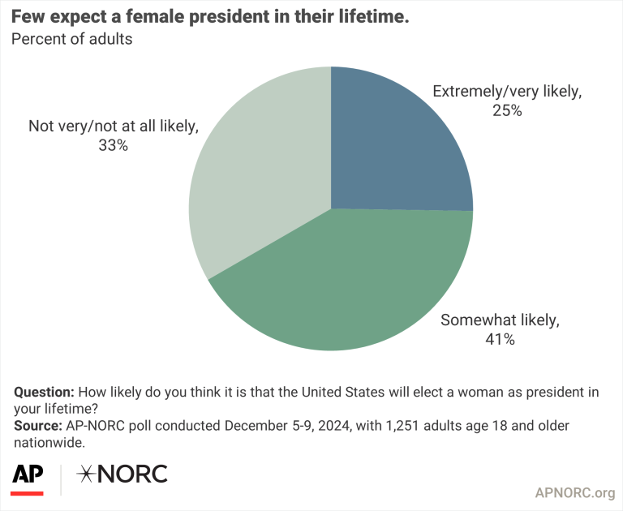Click the 41% value text
The width and height of the screenshot is (623, 511).
coord(500,339)
